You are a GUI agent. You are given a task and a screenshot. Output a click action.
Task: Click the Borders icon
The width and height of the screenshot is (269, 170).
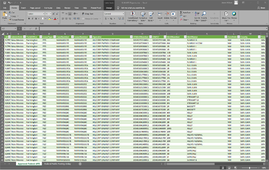pos(43,18)
